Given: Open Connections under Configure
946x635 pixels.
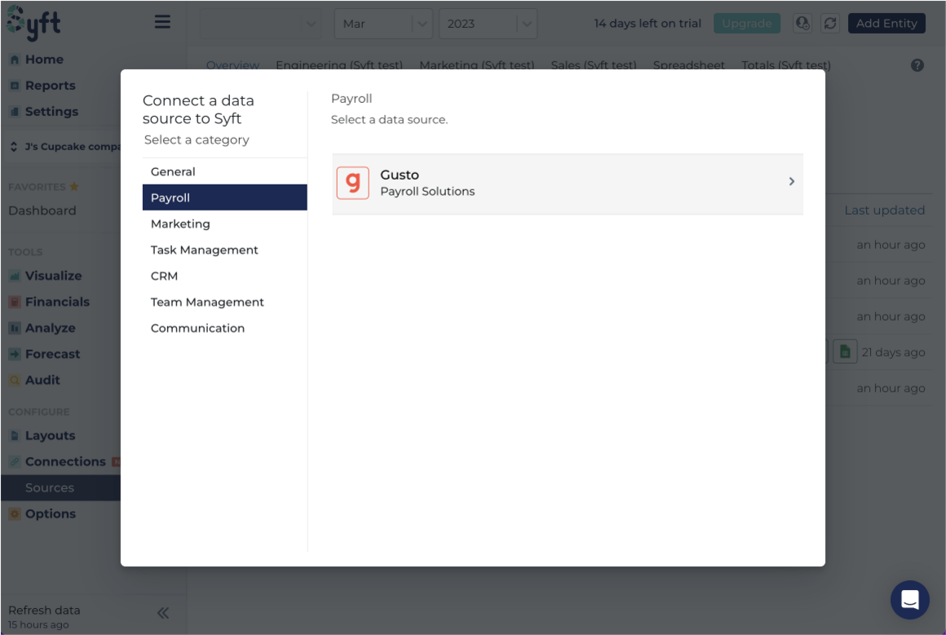Looking at the screenshot, I should point(65,461).
